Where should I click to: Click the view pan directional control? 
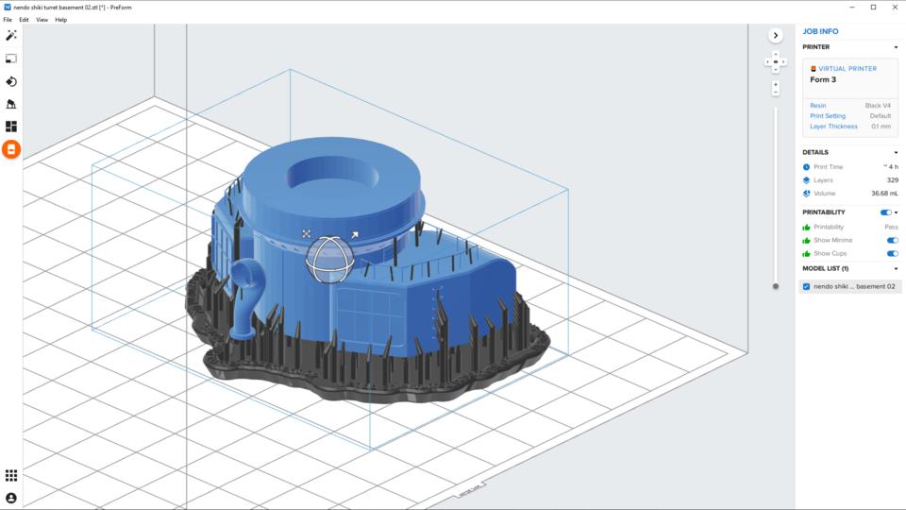coord(776,62)
